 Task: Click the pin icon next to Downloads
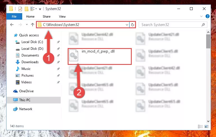click(x=58, y=62)
